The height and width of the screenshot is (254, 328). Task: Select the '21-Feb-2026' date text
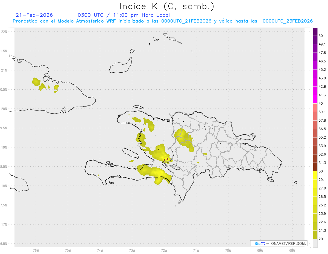coord(34,15)
